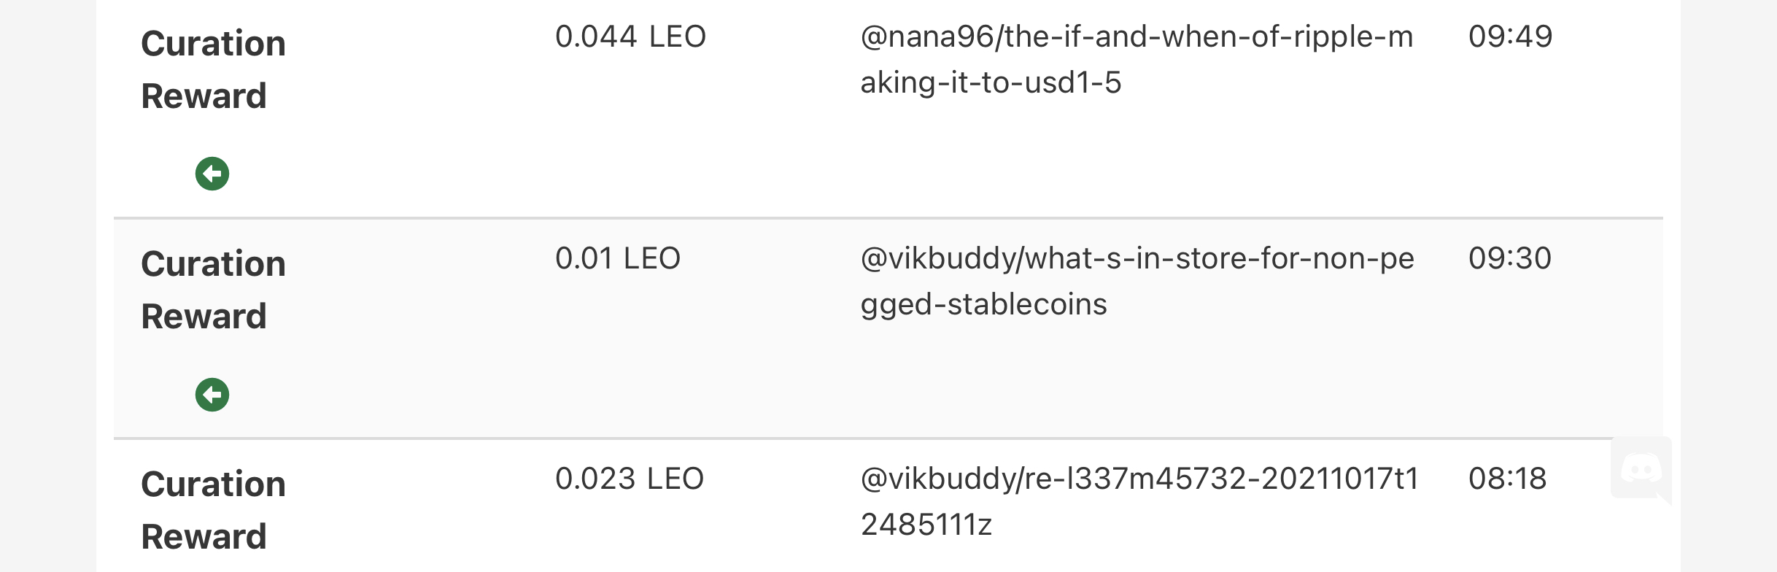
Task: Click the 09:30 timestamp
Action: 1510,258
